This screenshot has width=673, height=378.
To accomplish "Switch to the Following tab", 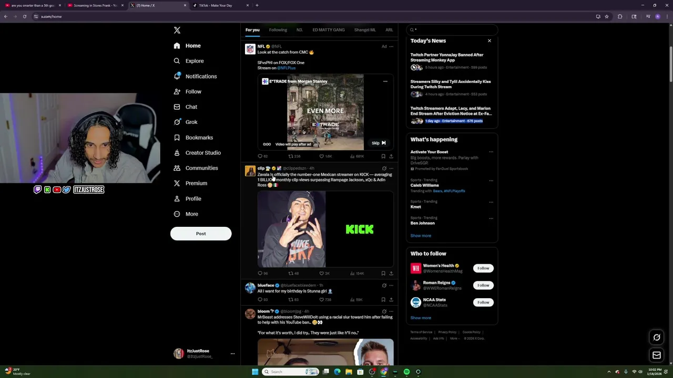I will tap(278, 30).
